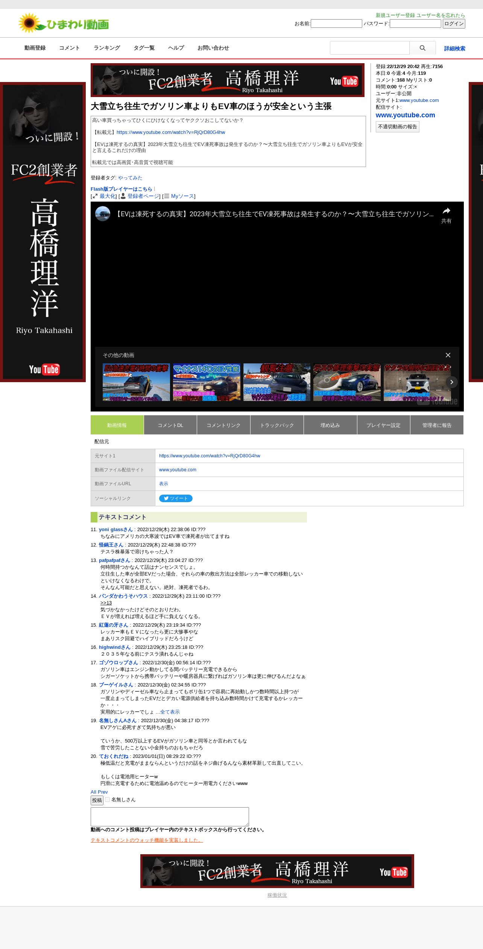Image resolution: width=483 pixels, height=949 pixels.
Task: Click the 稼働状況 footer link
Action: pos(277,895)
